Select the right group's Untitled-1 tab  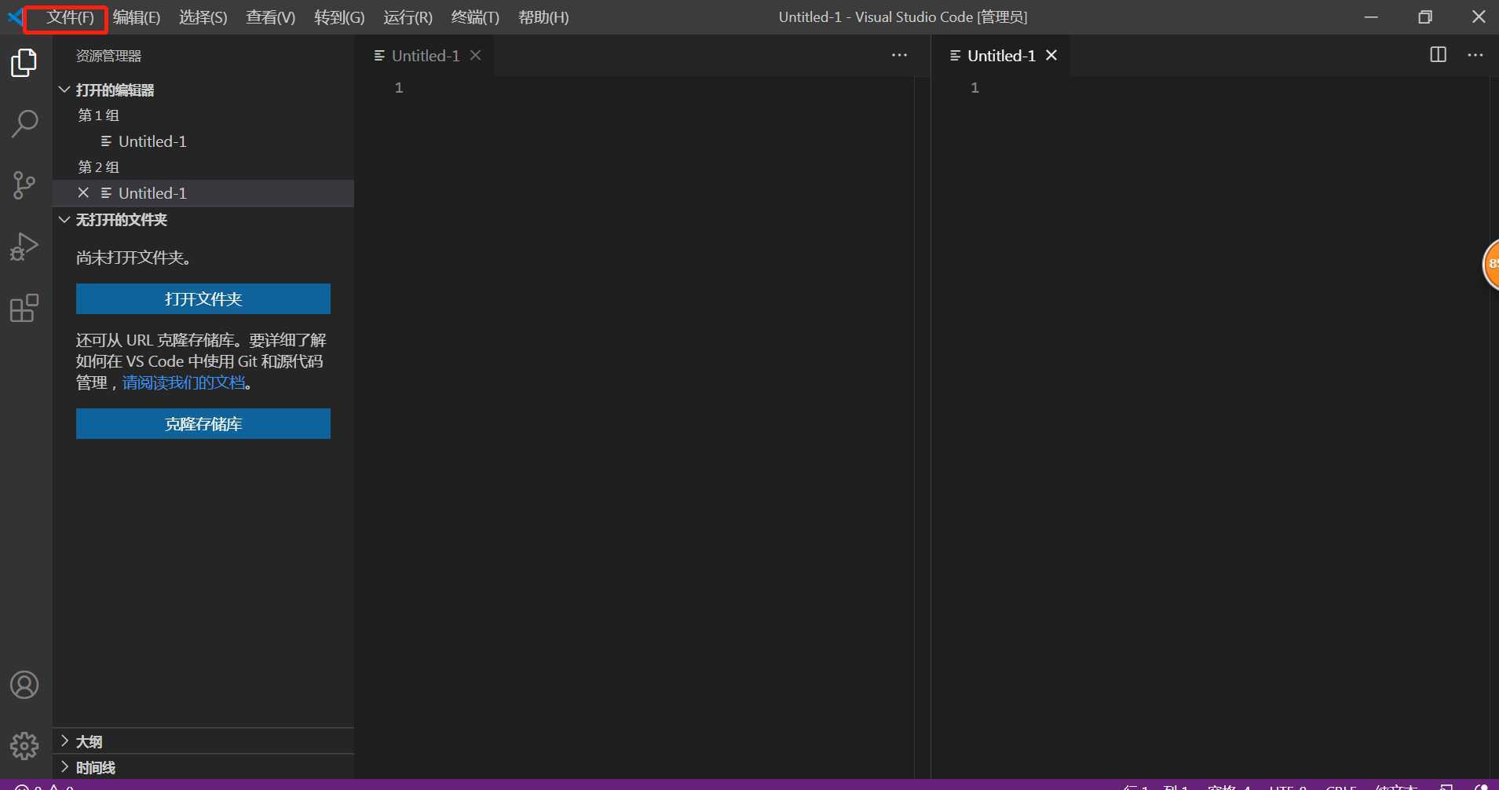pos(1001,55)
